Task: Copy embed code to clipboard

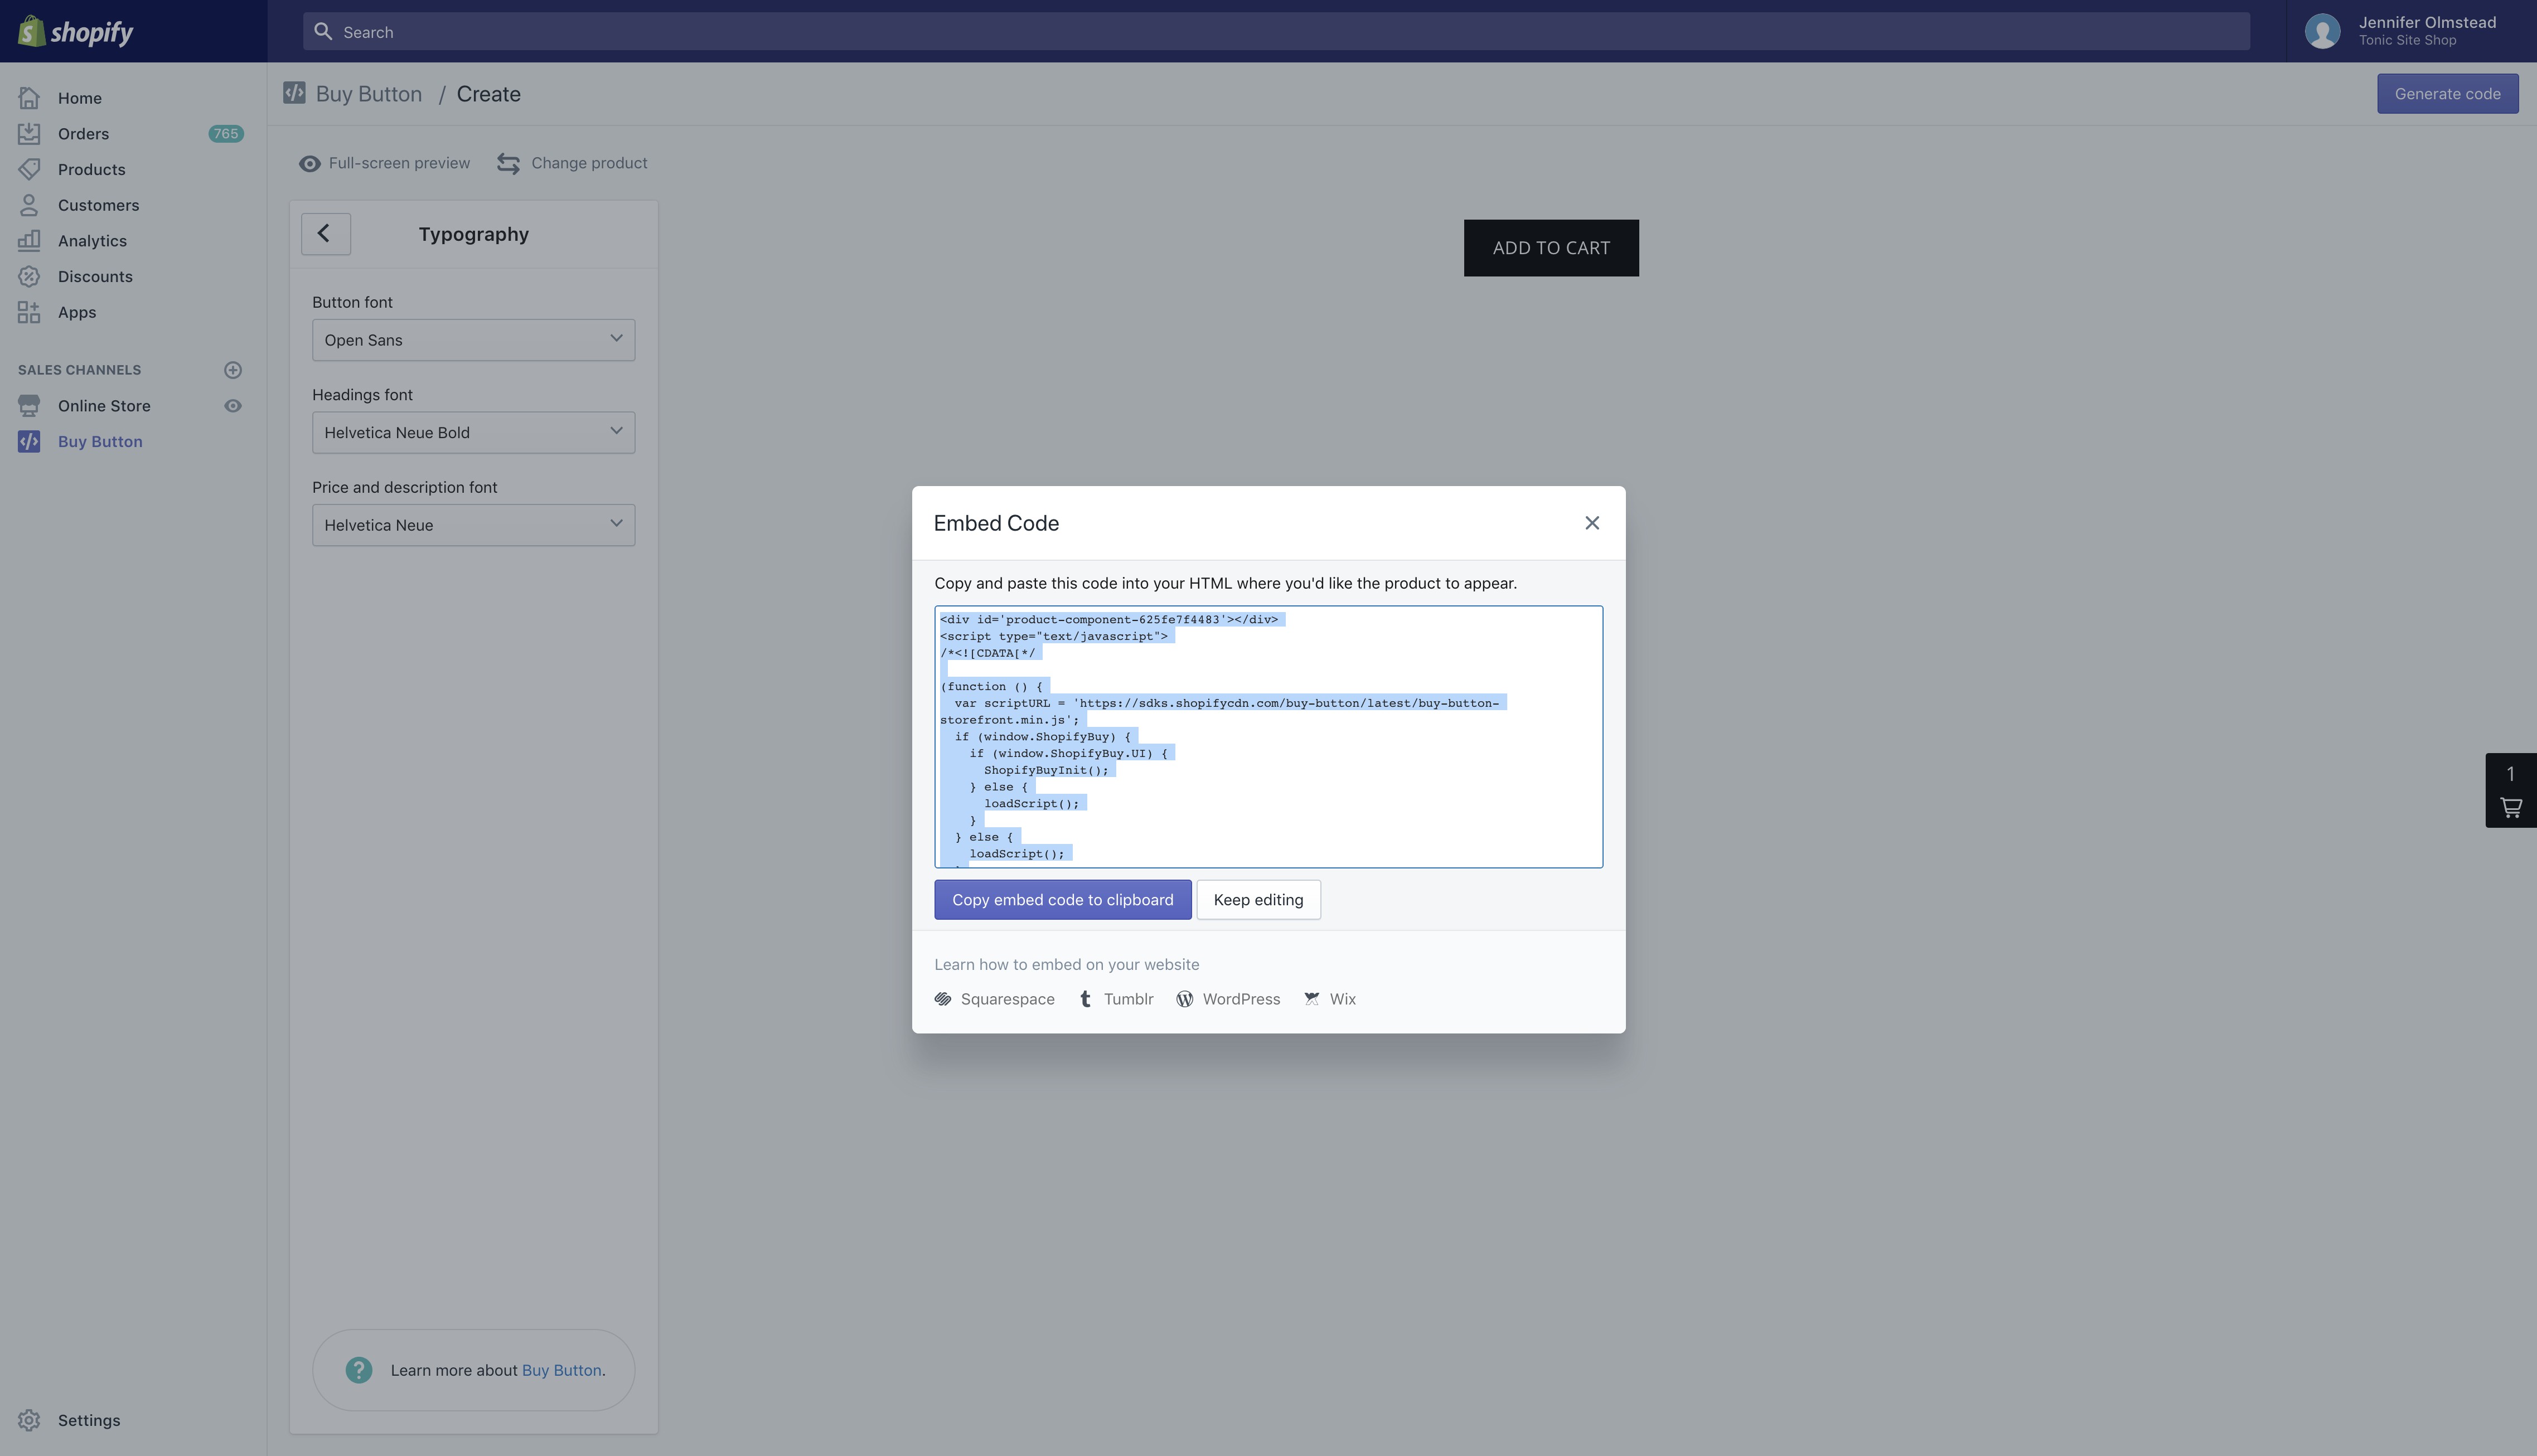Action: click(x=1062, y=900)
